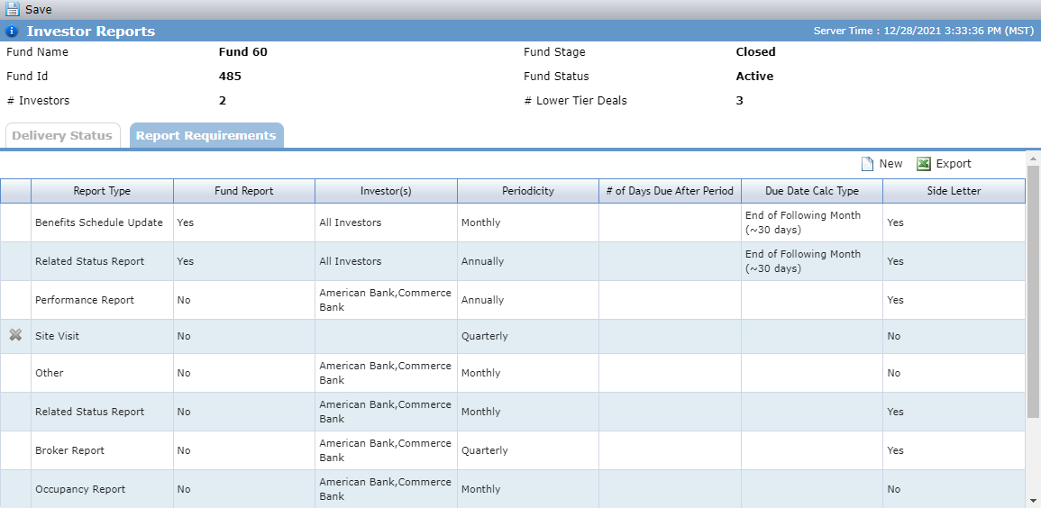Image resolution: width=1041 pixels, height=508 pixels.
Task: Click the Fund Stage value Closed
Action: (755, 51)
